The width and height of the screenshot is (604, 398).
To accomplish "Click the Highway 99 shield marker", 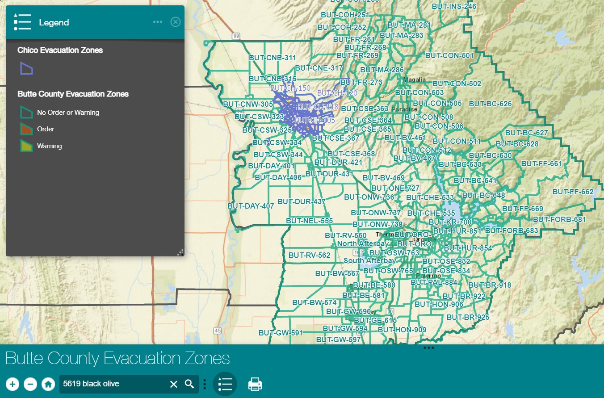I will pos(236,36).
